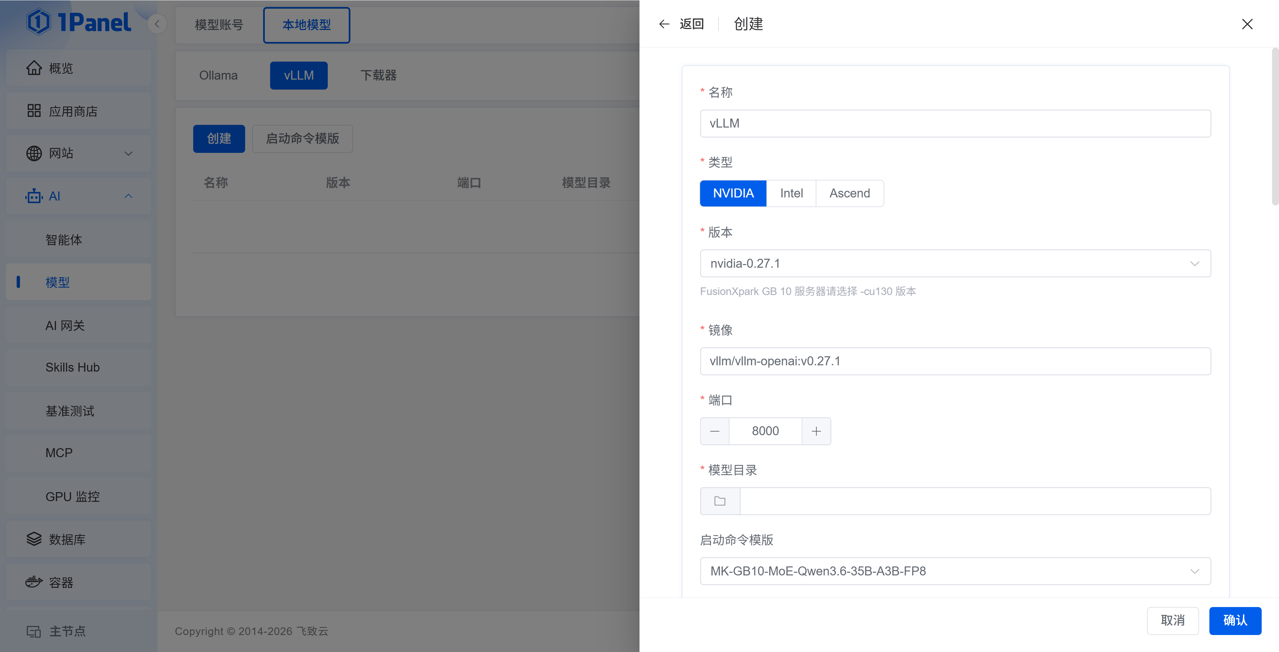Open MCP in sidebar

tap(79, 453)
